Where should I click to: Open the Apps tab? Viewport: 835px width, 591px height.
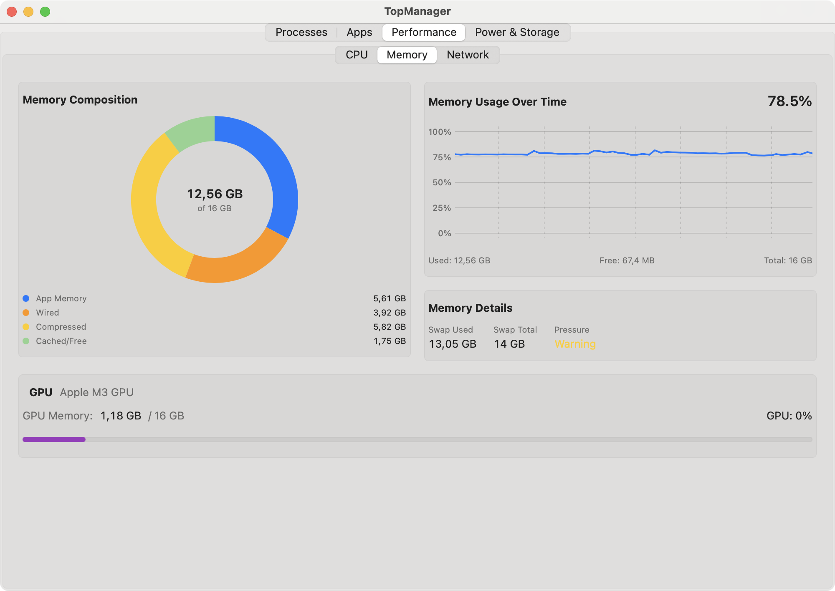pos(359,32)
